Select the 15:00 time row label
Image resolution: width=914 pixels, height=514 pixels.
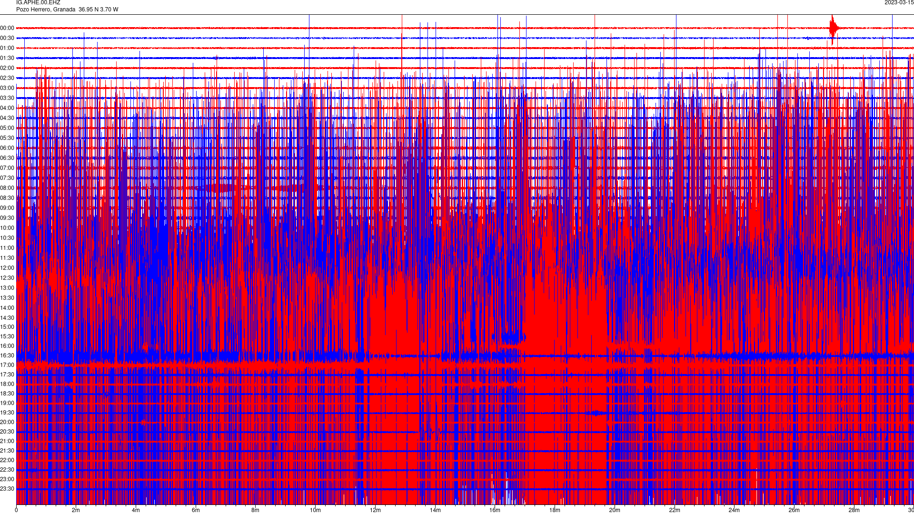click(7, 327)
